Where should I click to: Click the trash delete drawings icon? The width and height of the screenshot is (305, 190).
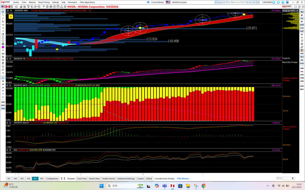click(x=3, y=63)
